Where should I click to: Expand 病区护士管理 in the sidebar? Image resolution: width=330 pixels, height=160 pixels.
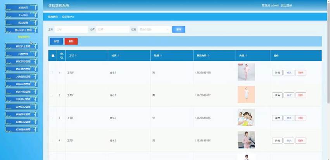tap(21, 46)
